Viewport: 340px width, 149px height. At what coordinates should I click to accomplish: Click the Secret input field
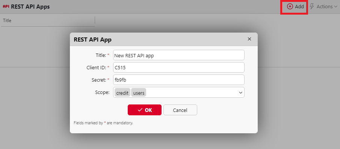(x=179, y=80)
